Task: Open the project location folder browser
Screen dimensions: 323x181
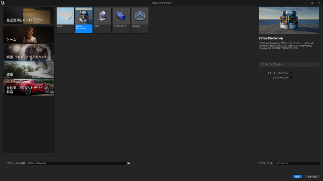Action: tap(128, 163)
